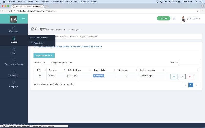The width and height of the screenshot is (205, 128).
Task: Reload the page with refresh icon
Action: tap(11, 11)
